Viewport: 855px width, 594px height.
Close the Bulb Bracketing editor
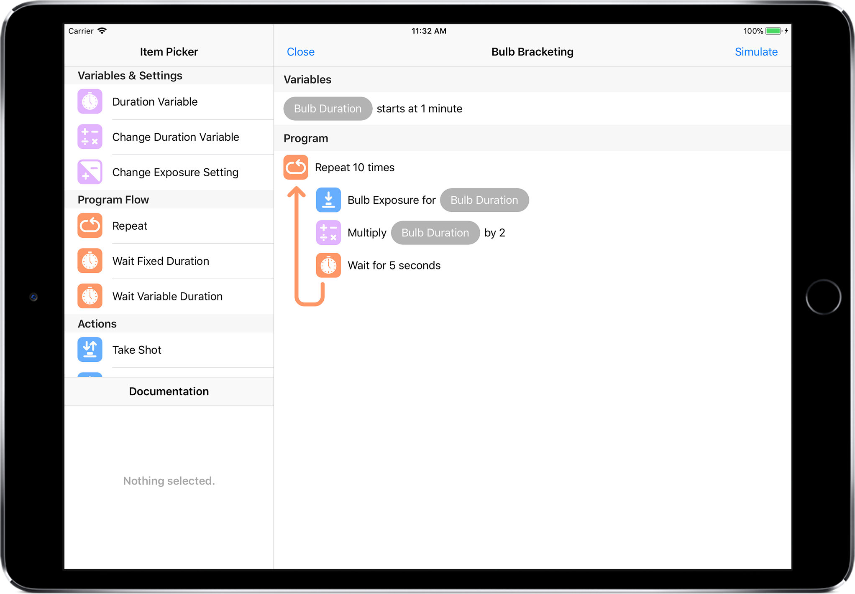(301, 52)
